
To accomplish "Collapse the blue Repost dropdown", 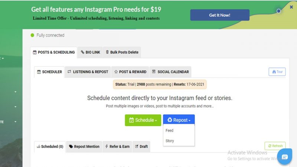I will coord(179,119).
